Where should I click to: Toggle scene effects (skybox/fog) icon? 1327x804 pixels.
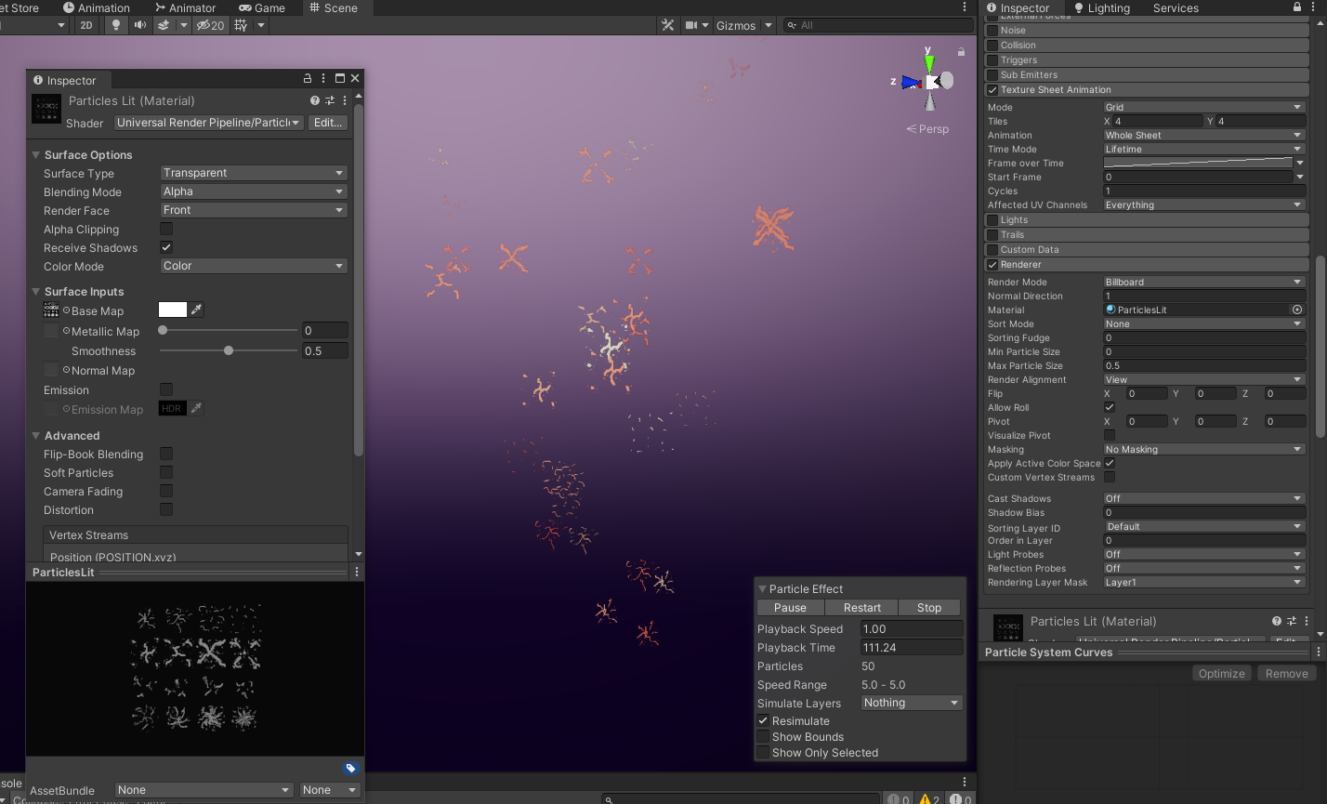click(x=164, y=25)
